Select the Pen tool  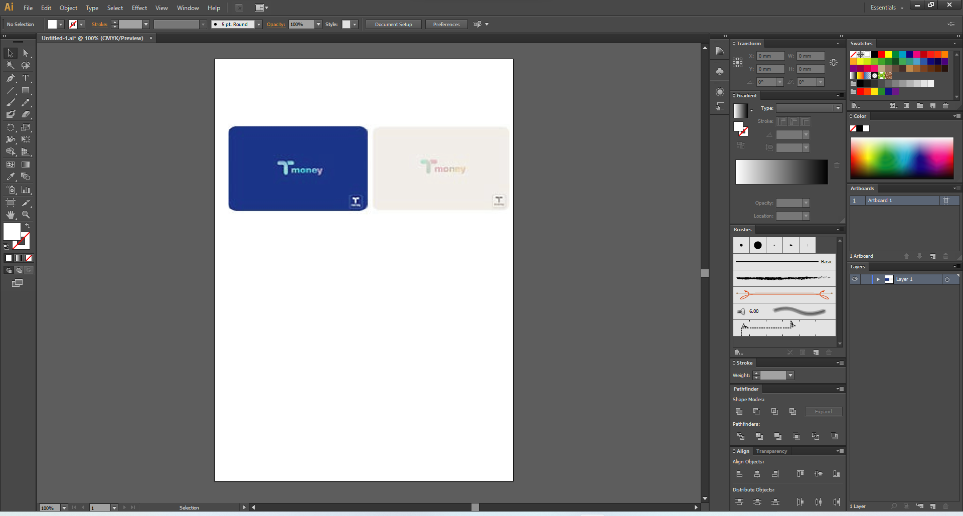click(x=11, y=78)
